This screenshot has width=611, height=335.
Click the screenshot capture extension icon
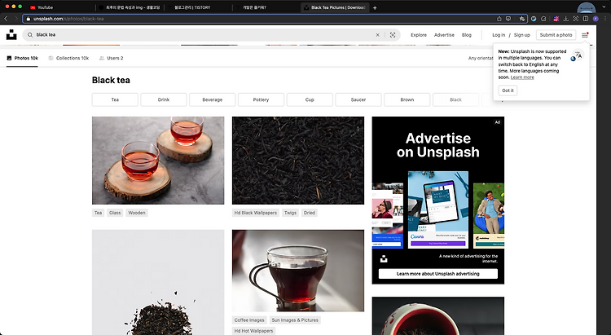tap(575, 18)
